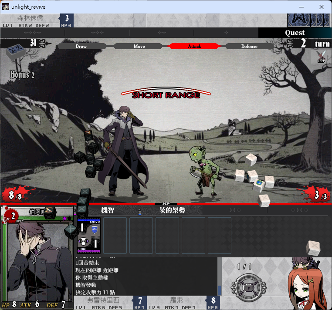Click the Bonus 2 label
Image resolution: width=332 pixels, height=310 pixels.
point(22,74)
